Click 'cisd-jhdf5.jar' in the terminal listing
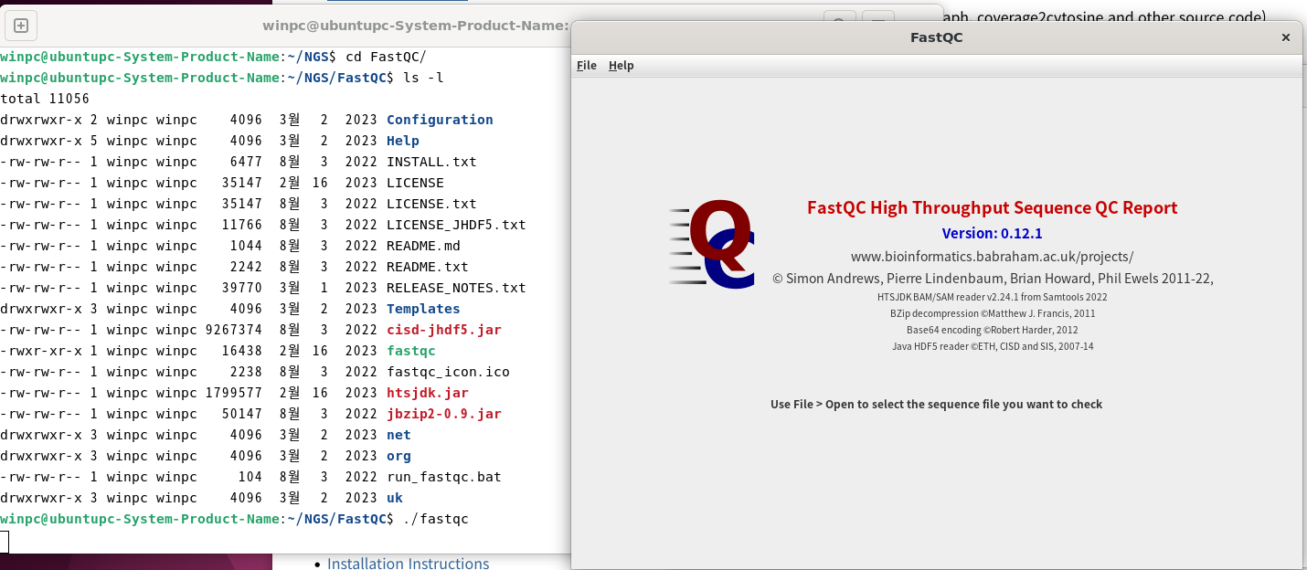 pos(444,330)
